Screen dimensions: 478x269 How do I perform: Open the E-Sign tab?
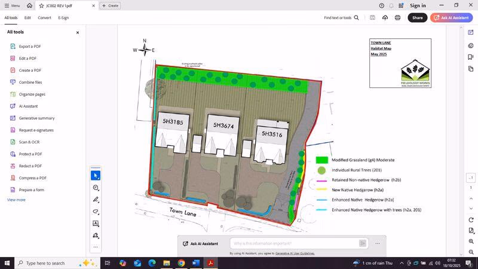pos(63,18)
